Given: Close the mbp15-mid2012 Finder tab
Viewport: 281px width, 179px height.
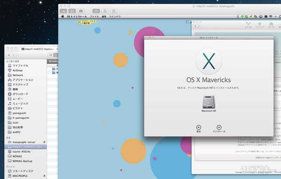Looking at the screenshot, I should click(57, 49).
